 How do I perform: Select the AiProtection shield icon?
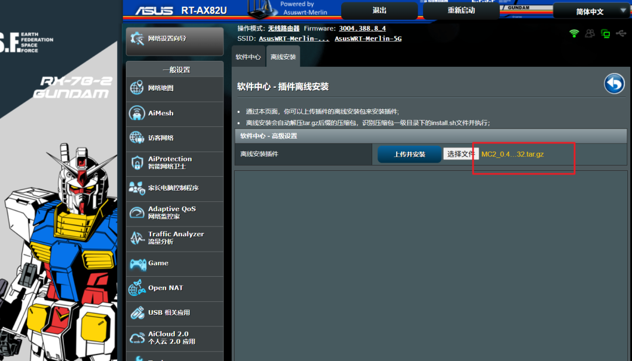[137, 163]
